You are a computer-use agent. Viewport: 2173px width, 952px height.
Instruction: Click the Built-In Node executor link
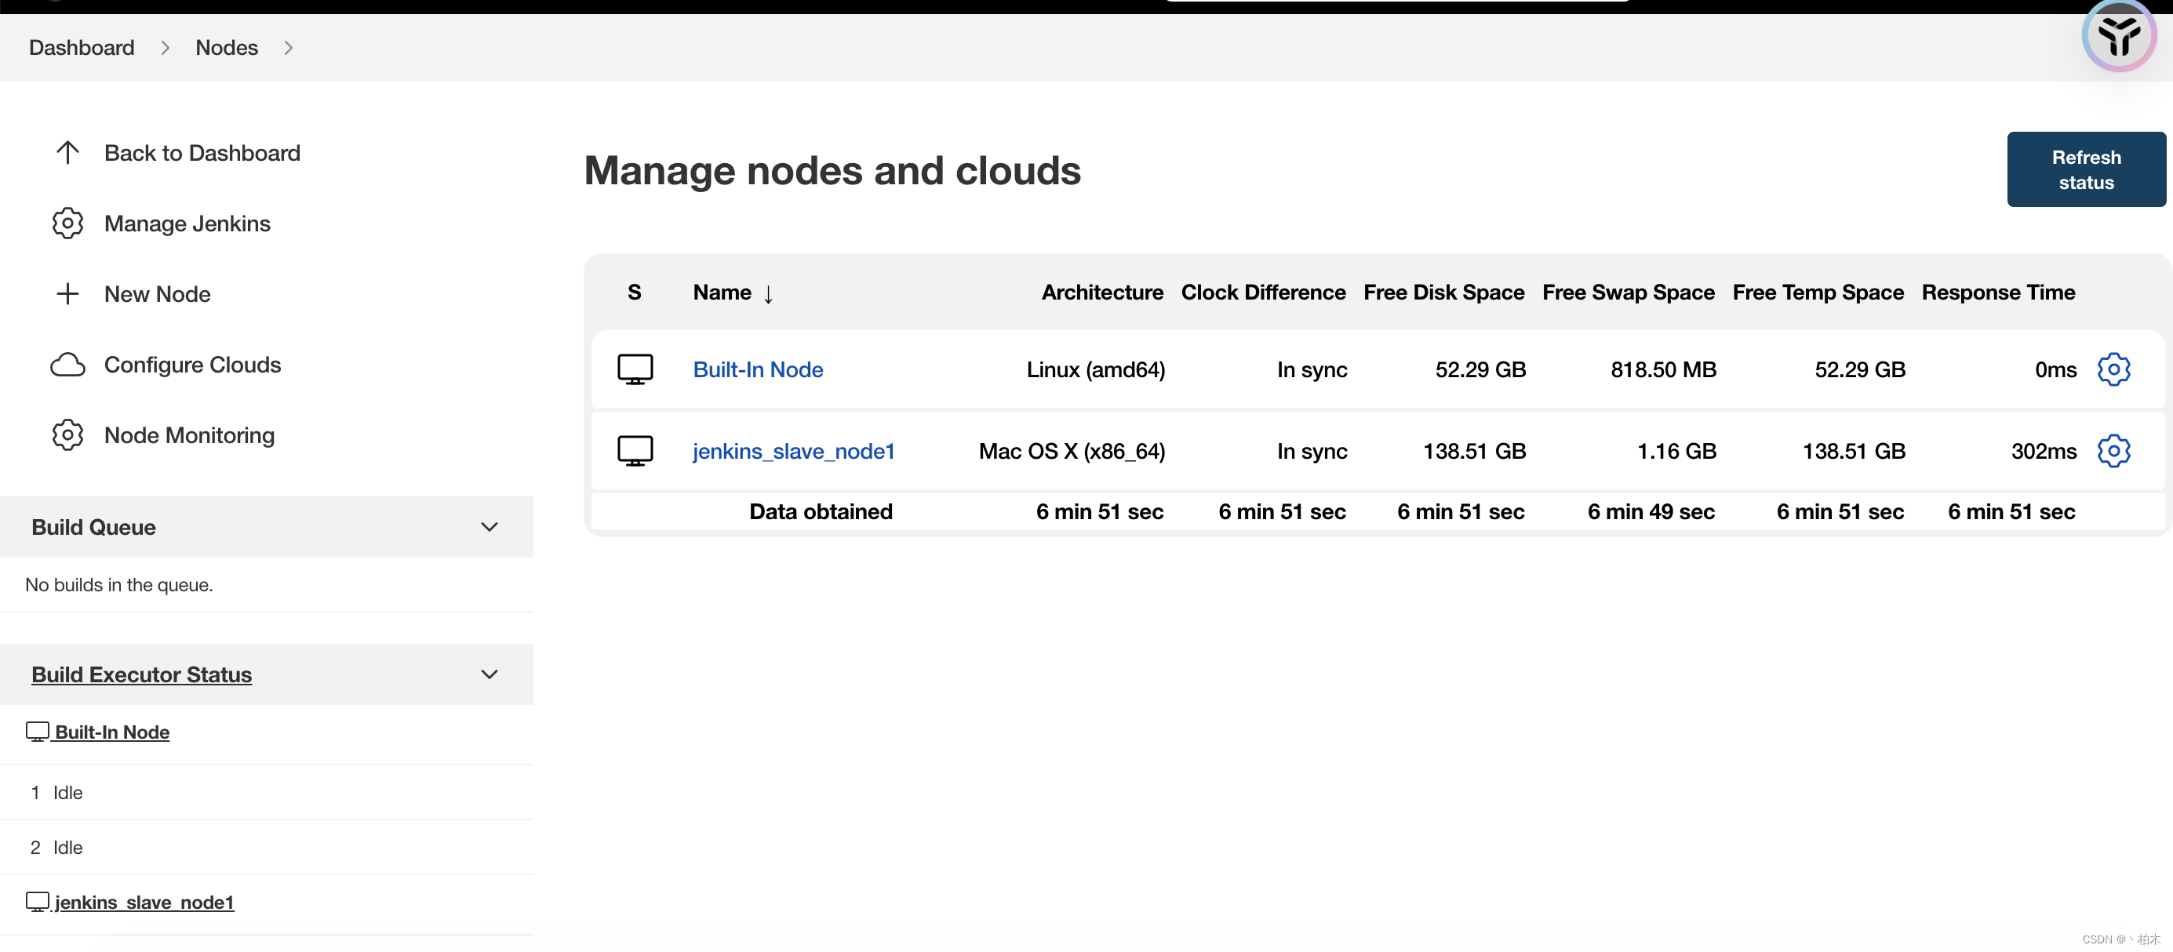coord(111,732)
